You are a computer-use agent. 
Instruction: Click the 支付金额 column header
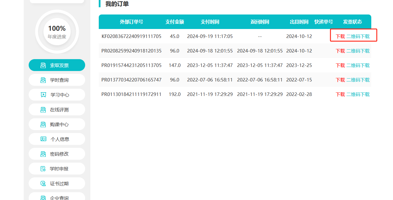click(175, 22)
